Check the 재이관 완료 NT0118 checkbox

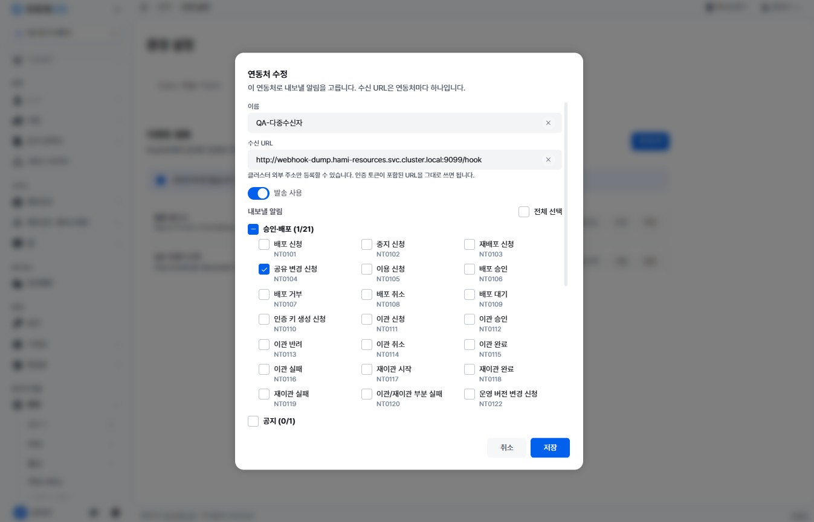(470, 369)
